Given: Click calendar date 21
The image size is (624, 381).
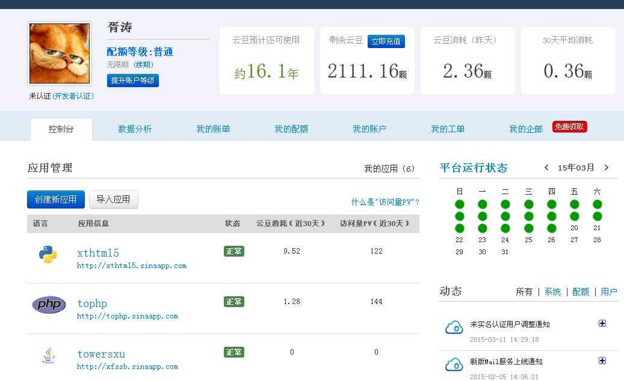Looking at the screenshot, I should tap(597, 228).
